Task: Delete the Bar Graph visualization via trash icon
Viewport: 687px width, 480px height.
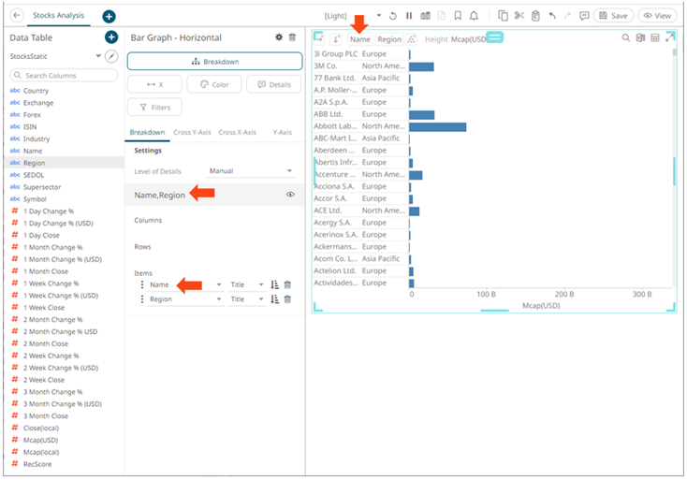Action: coord(292,37)
